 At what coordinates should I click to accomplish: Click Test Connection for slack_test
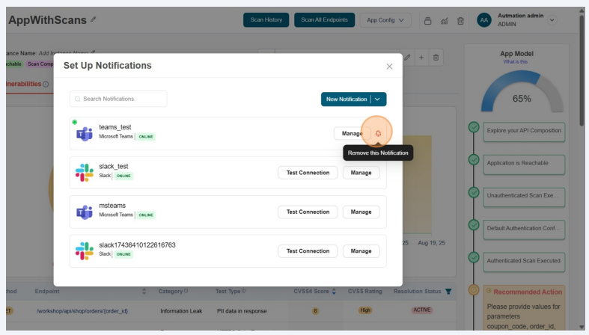pyautogui.click(x=308, y=173)
